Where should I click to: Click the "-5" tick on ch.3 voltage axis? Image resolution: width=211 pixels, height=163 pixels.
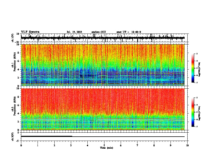(x=18, y=141)
